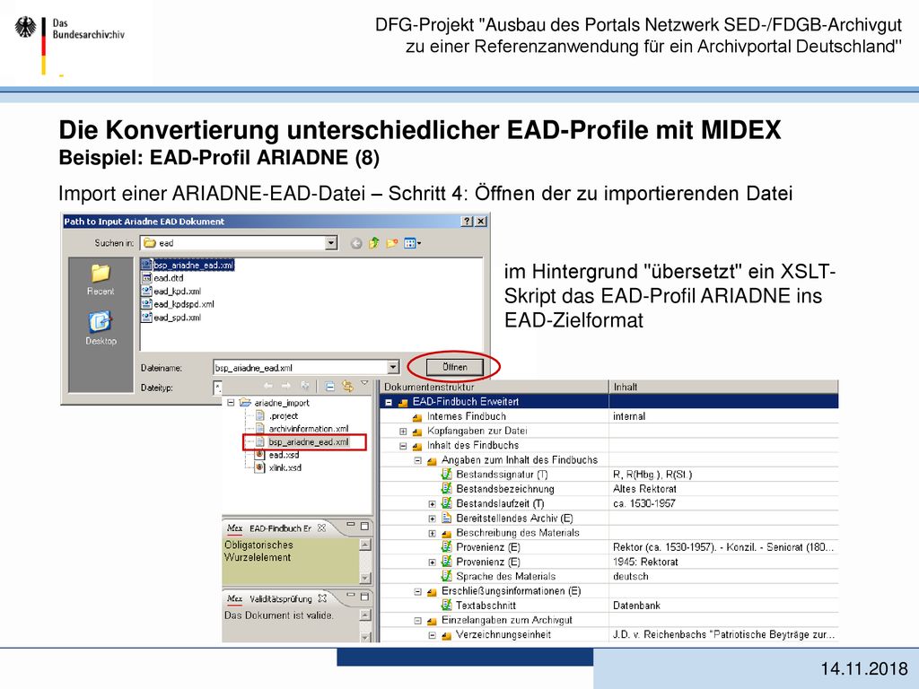Select file ead_kpdspd.xml in file list

pos(178,303)
